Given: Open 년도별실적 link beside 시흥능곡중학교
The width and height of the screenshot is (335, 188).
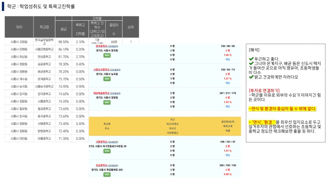Looking at the screenshot, I should 115,70.
